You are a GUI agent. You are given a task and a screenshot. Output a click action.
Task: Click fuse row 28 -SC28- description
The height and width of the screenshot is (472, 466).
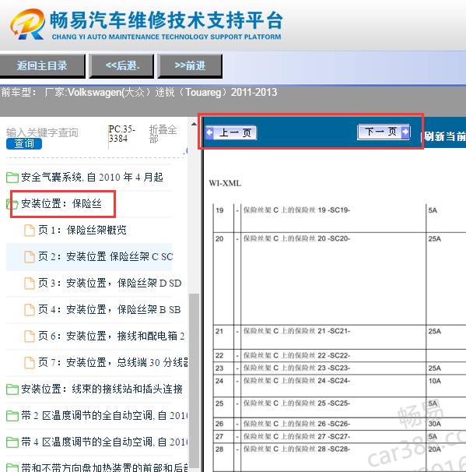(x=296, y=449)
